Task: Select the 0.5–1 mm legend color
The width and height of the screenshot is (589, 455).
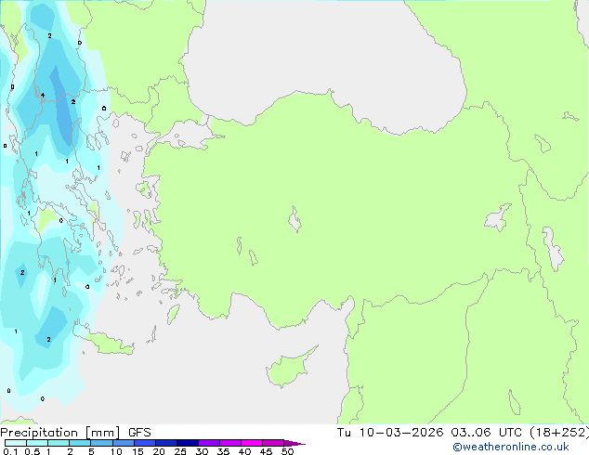Action: [x=37, y=443]
